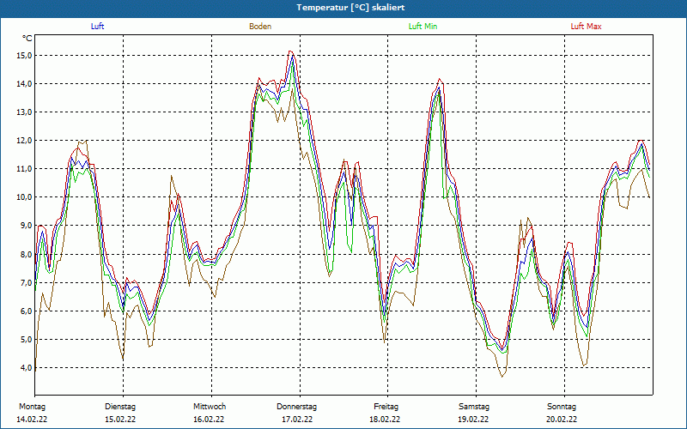
Task: Click the 'Freitag' day label
Action: click(386, 407)
